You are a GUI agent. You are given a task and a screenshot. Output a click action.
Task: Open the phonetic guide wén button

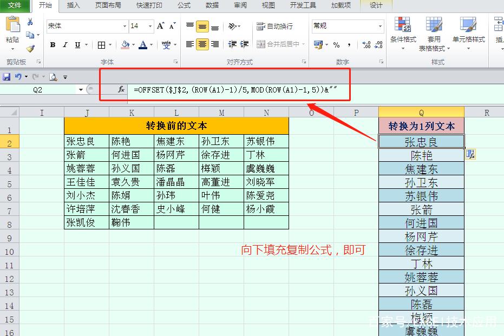(166, 45)
